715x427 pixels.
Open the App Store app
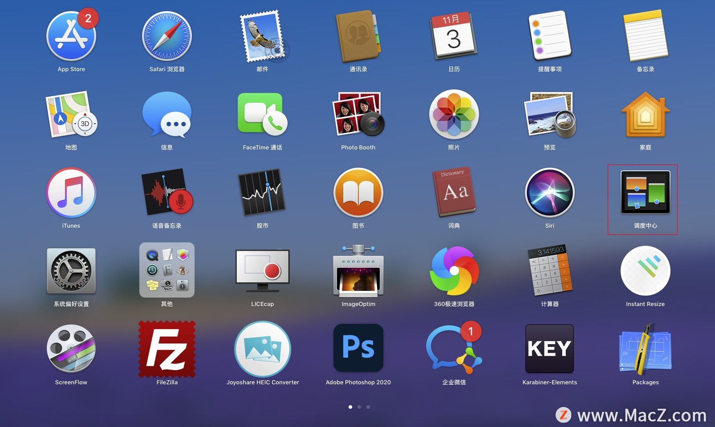click(71, 36)
